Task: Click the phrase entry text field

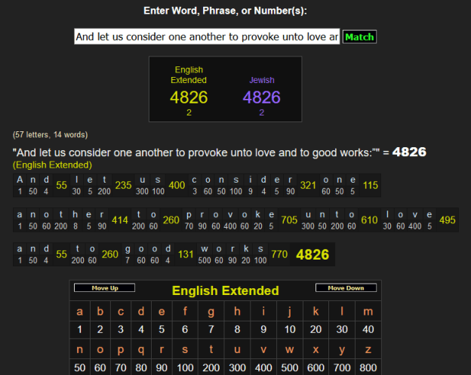Action: (x=206, y=37)
